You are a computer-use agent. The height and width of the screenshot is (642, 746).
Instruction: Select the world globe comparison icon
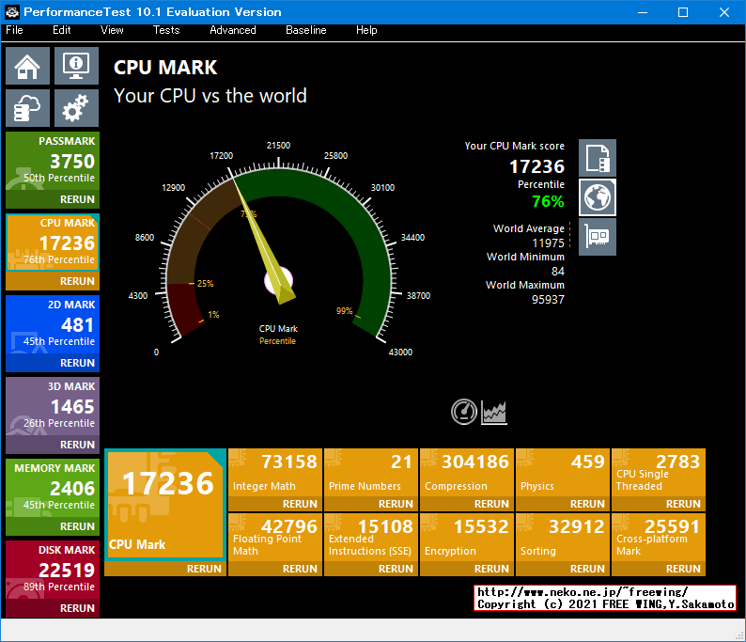tap(598, 197)
